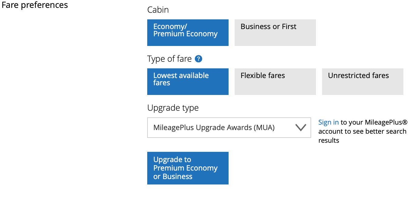
Task: Click the Cabin section label
Action: pos(158,10)
